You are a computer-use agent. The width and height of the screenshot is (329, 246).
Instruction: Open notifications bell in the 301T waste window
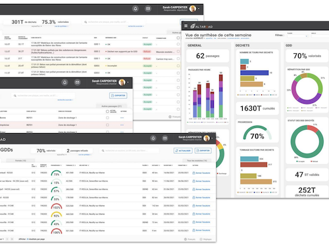[x=136, y=9]
